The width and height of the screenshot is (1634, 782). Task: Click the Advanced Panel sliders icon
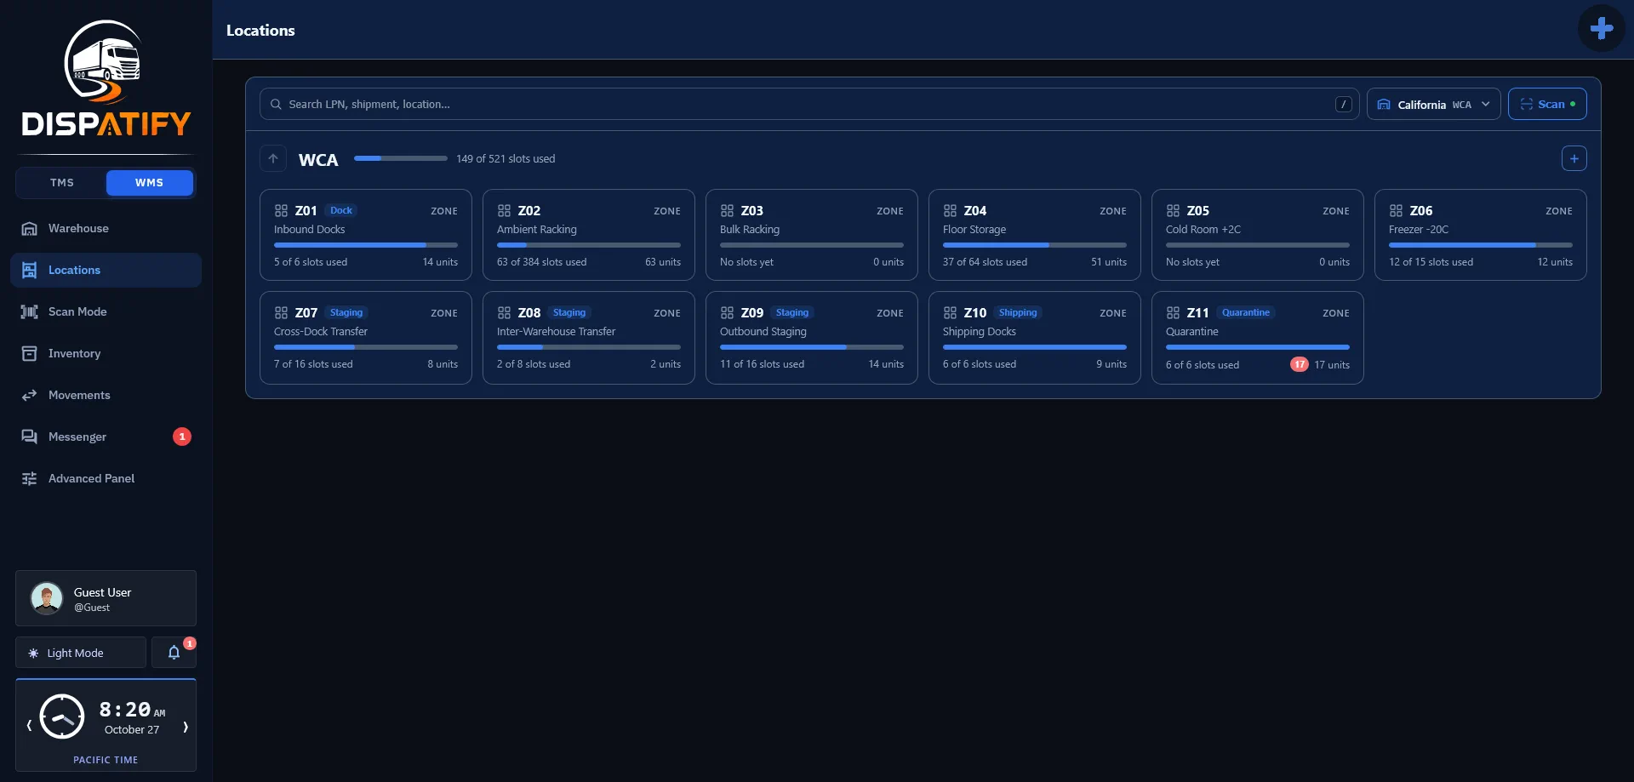(x=29, y=478)
